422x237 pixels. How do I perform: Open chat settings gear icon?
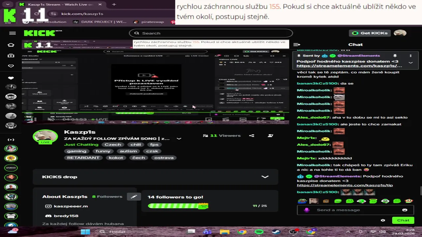383,220
